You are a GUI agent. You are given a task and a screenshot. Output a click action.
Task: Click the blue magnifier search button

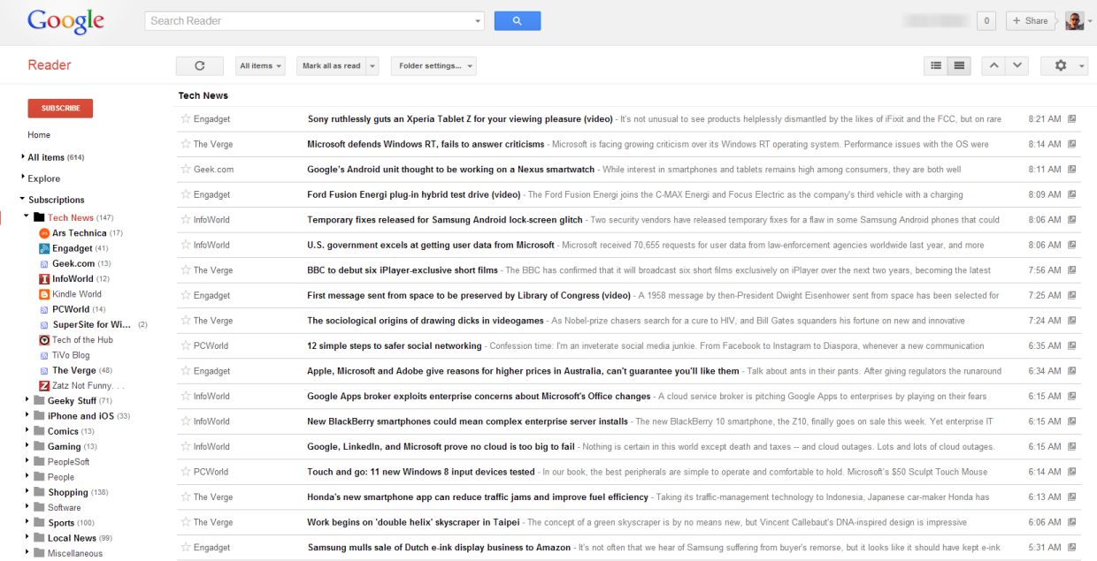pyautogui.click(x=518, y=20)
